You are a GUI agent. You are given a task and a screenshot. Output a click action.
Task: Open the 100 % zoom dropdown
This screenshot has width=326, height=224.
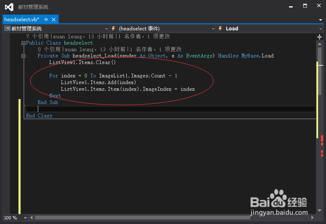[x=25, y=218]
